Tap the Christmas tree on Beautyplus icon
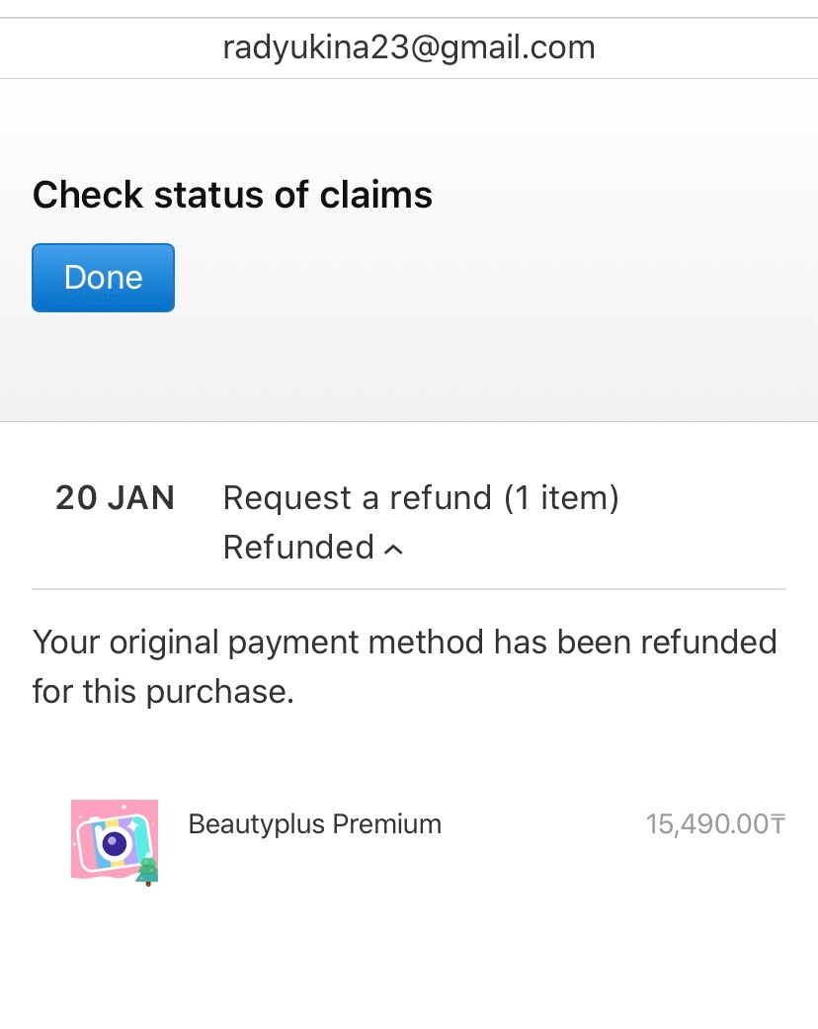 coord(148,872)
